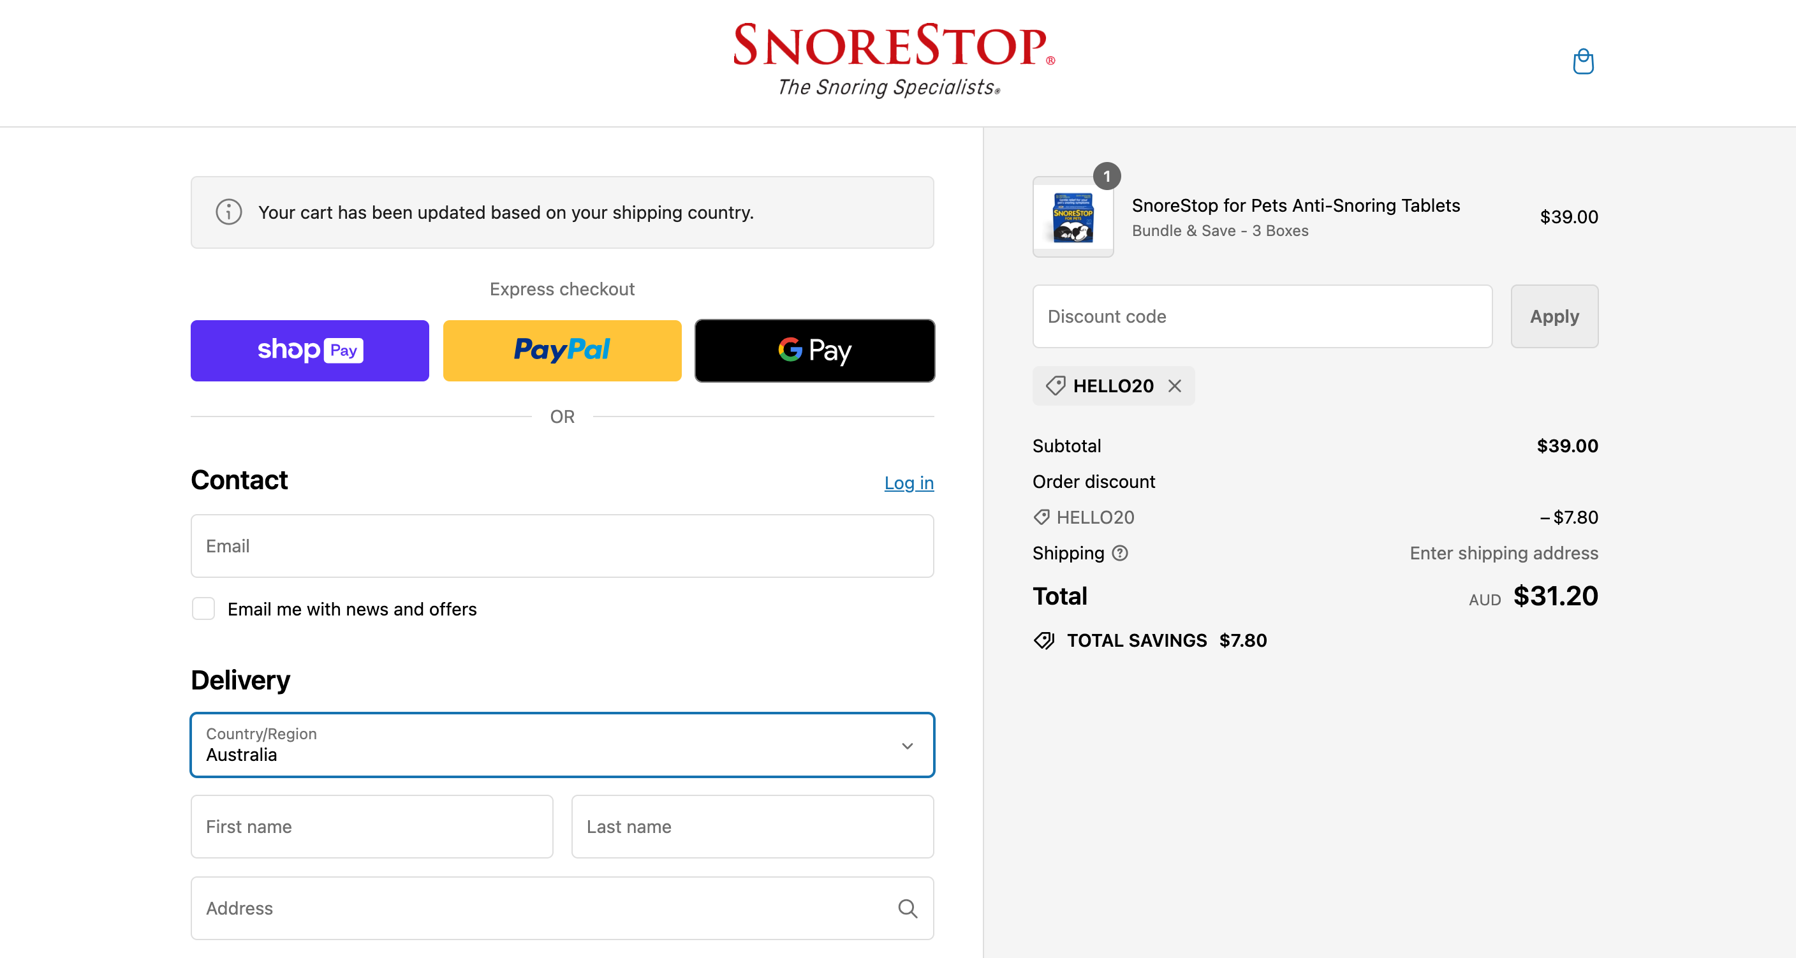Enable Email me with news and offers
The height and width of the screenshot is (958, 1796).
[203, 608]
